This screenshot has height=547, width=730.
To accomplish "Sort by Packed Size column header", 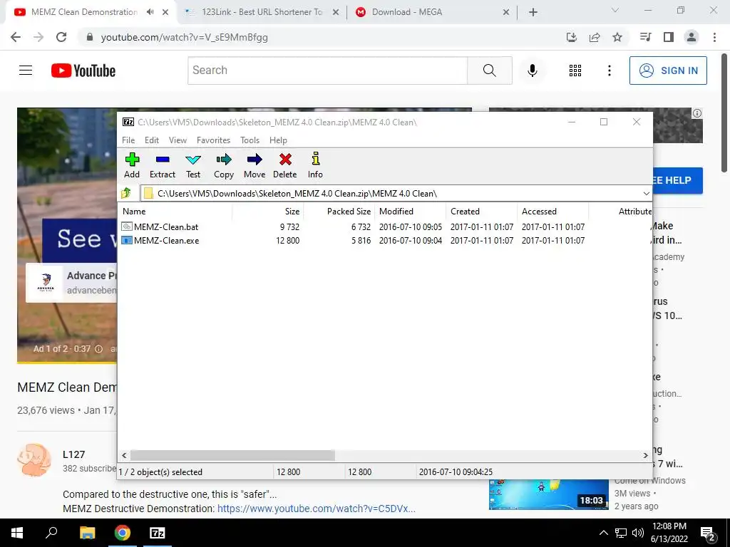I will point(339,211).
